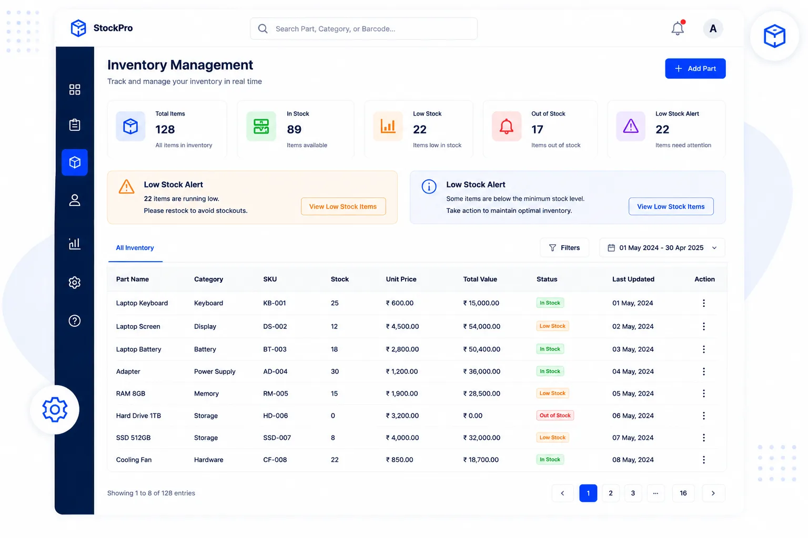Sort by the Part Name column header

(133, 279)
